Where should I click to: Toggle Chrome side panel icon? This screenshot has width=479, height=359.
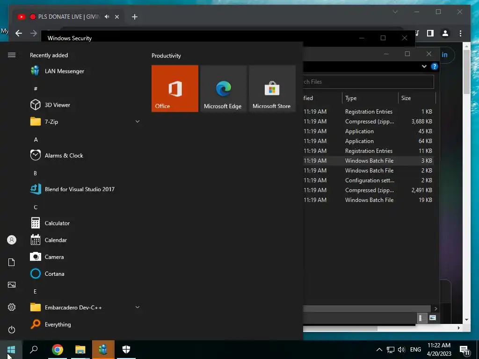click(430, 33)
